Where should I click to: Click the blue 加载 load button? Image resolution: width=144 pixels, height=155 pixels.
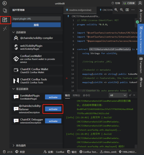coord(36,25)
